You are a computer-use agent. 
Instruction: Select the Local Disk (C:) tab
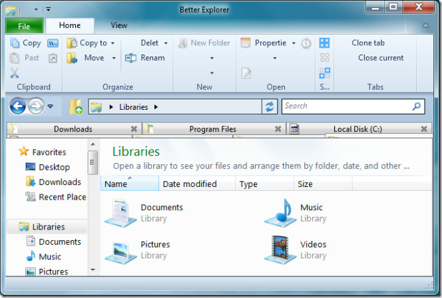click(357, 129)
